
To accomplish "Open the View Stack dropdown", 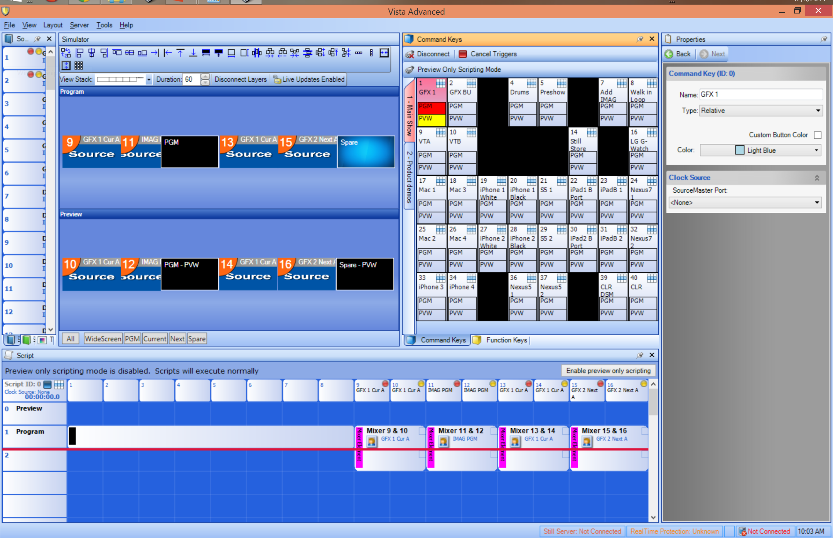I will point(149,79).
